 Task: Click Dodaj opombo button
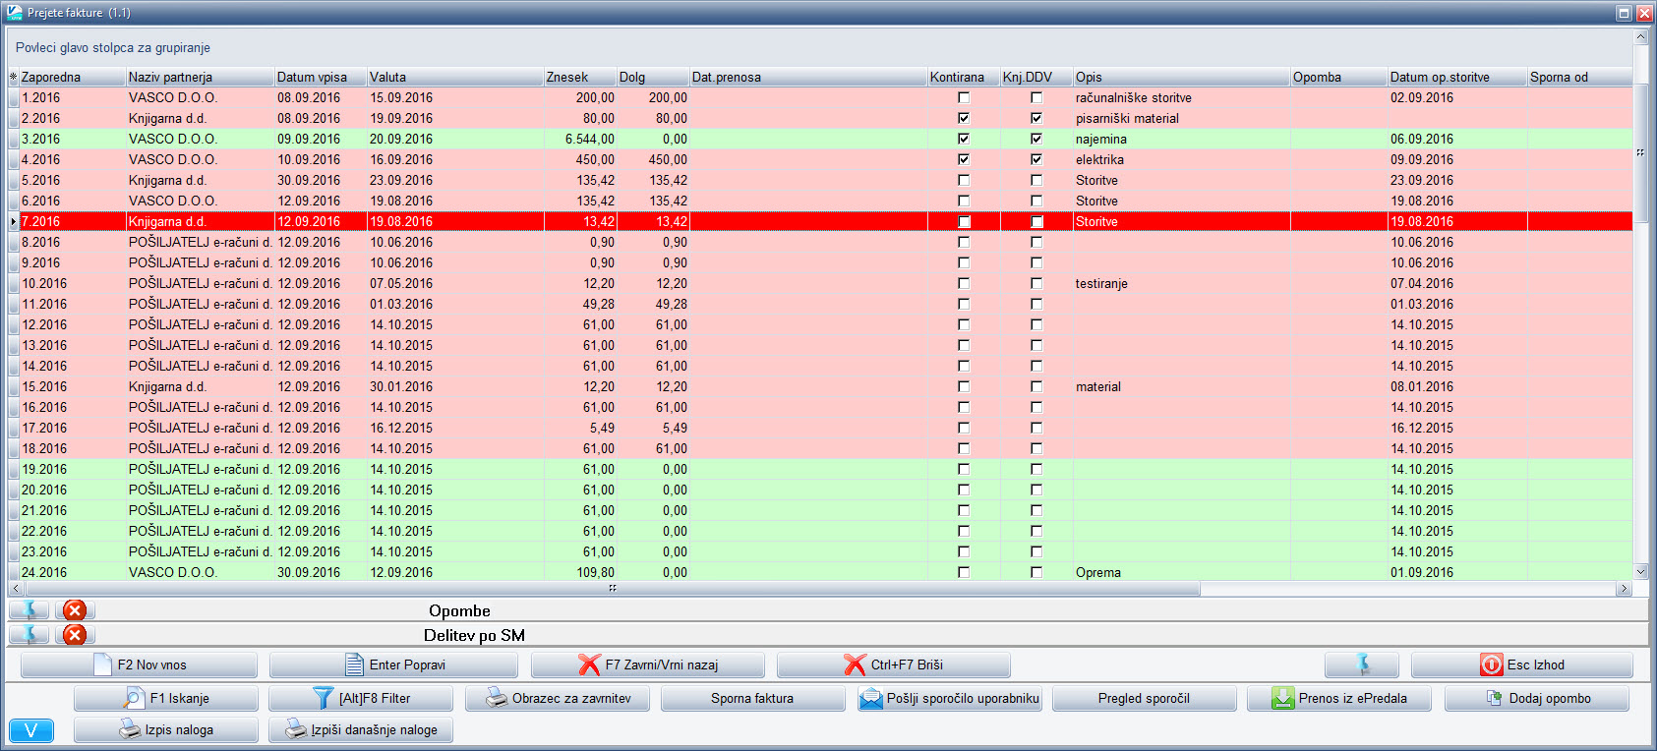tap(1537, 698)
